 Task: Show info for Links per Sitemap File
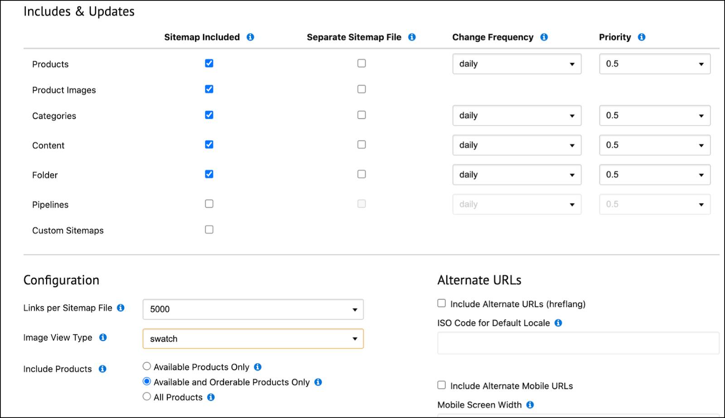click(121, 308)
